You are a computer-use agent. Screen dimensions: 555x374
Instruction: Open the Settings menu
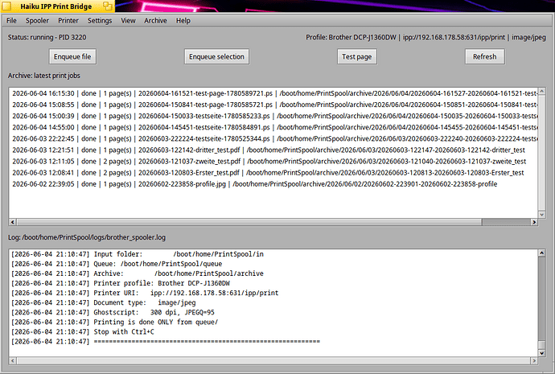coord(100,21)
